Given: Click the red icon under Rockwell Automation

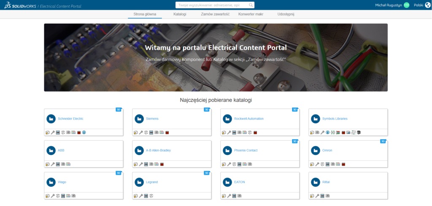Looking at the screenshot, I should (x=255, y=133).
